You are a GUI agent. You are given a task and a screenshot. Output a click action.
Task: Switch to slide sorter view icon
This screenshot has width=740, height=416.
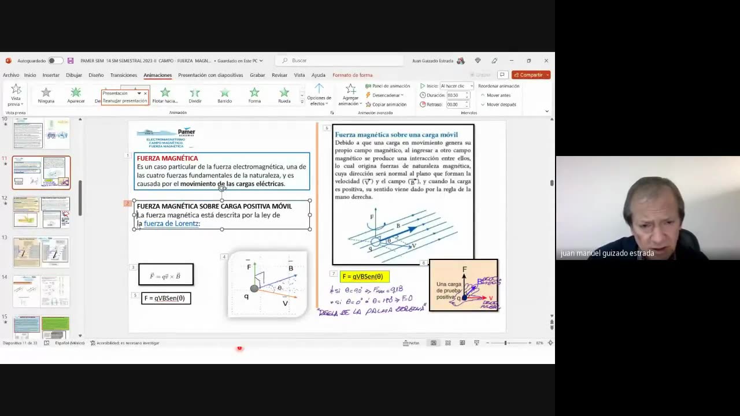coord(448,343)
